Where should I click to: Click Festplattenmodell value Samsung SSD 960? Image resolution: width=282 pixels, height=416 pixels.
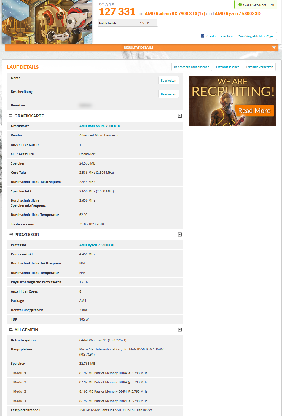coord(116,410)
